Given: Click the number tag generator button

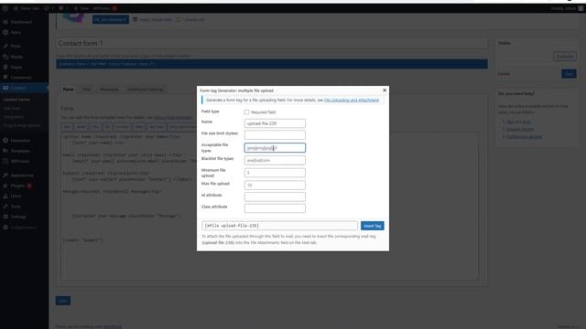Looking at the screenshot, I should pos(122,127).
